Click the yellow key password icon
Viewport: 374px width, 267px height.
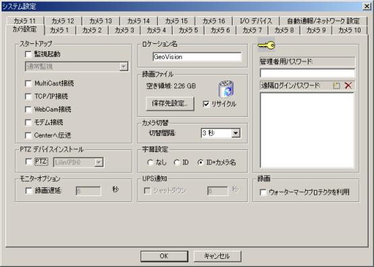[x=267, y=45]
